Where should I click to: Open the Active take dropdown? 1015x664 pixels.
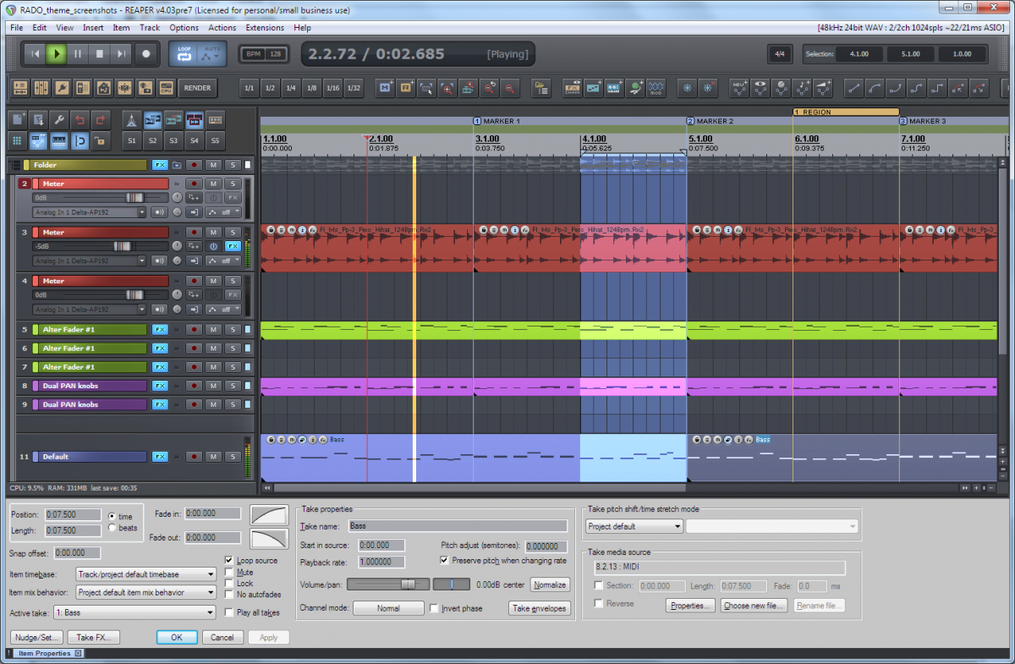[134, 612]
